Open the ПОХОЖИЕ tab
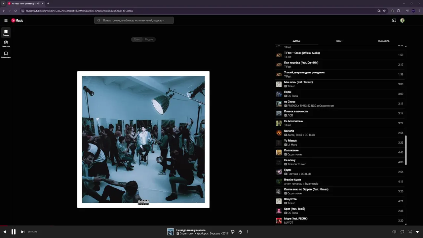423x238 pixels. pos(384,41)
